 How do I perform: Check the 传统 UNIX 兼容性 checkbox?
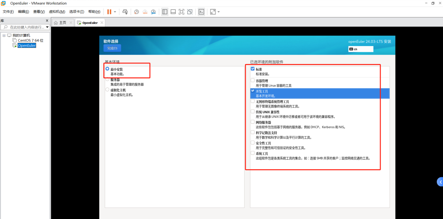click(253, 112)
